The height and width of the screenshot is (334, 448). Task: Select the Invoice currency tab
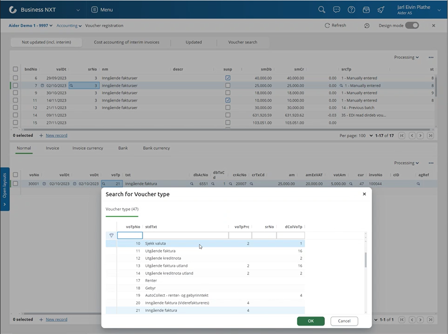click(87, 148)
